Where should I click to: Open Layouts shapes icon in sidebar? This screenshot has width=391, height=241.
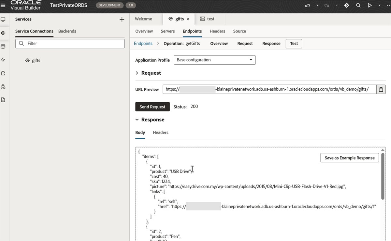click(x=3, y=86)
